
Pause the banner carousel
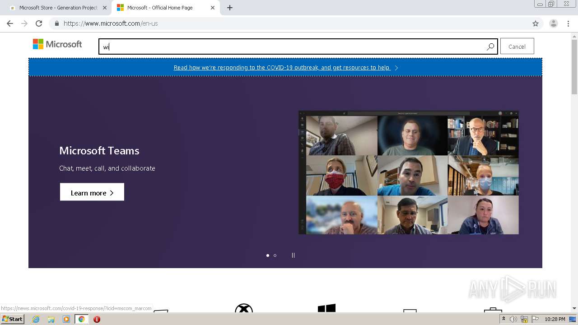click(293, 255)
